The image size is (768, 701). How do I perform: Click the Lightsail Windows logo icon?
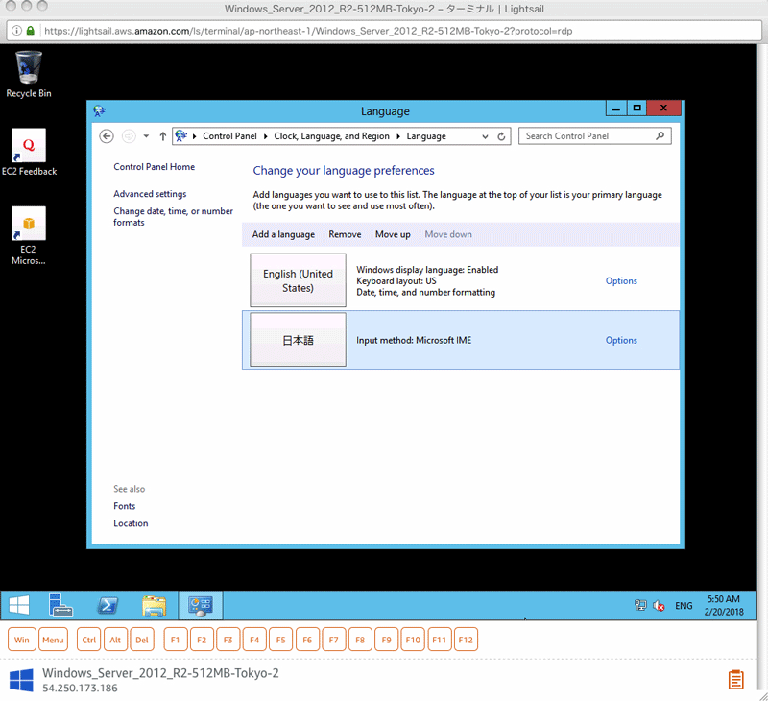click(21, 681)
